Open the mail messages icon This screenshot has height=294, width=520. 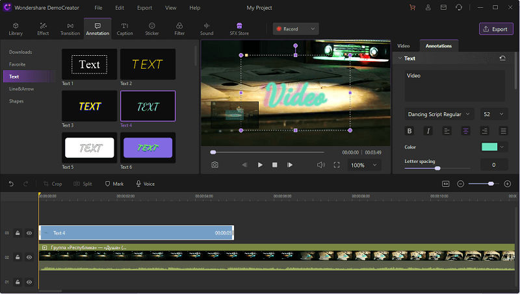[443, 7]
